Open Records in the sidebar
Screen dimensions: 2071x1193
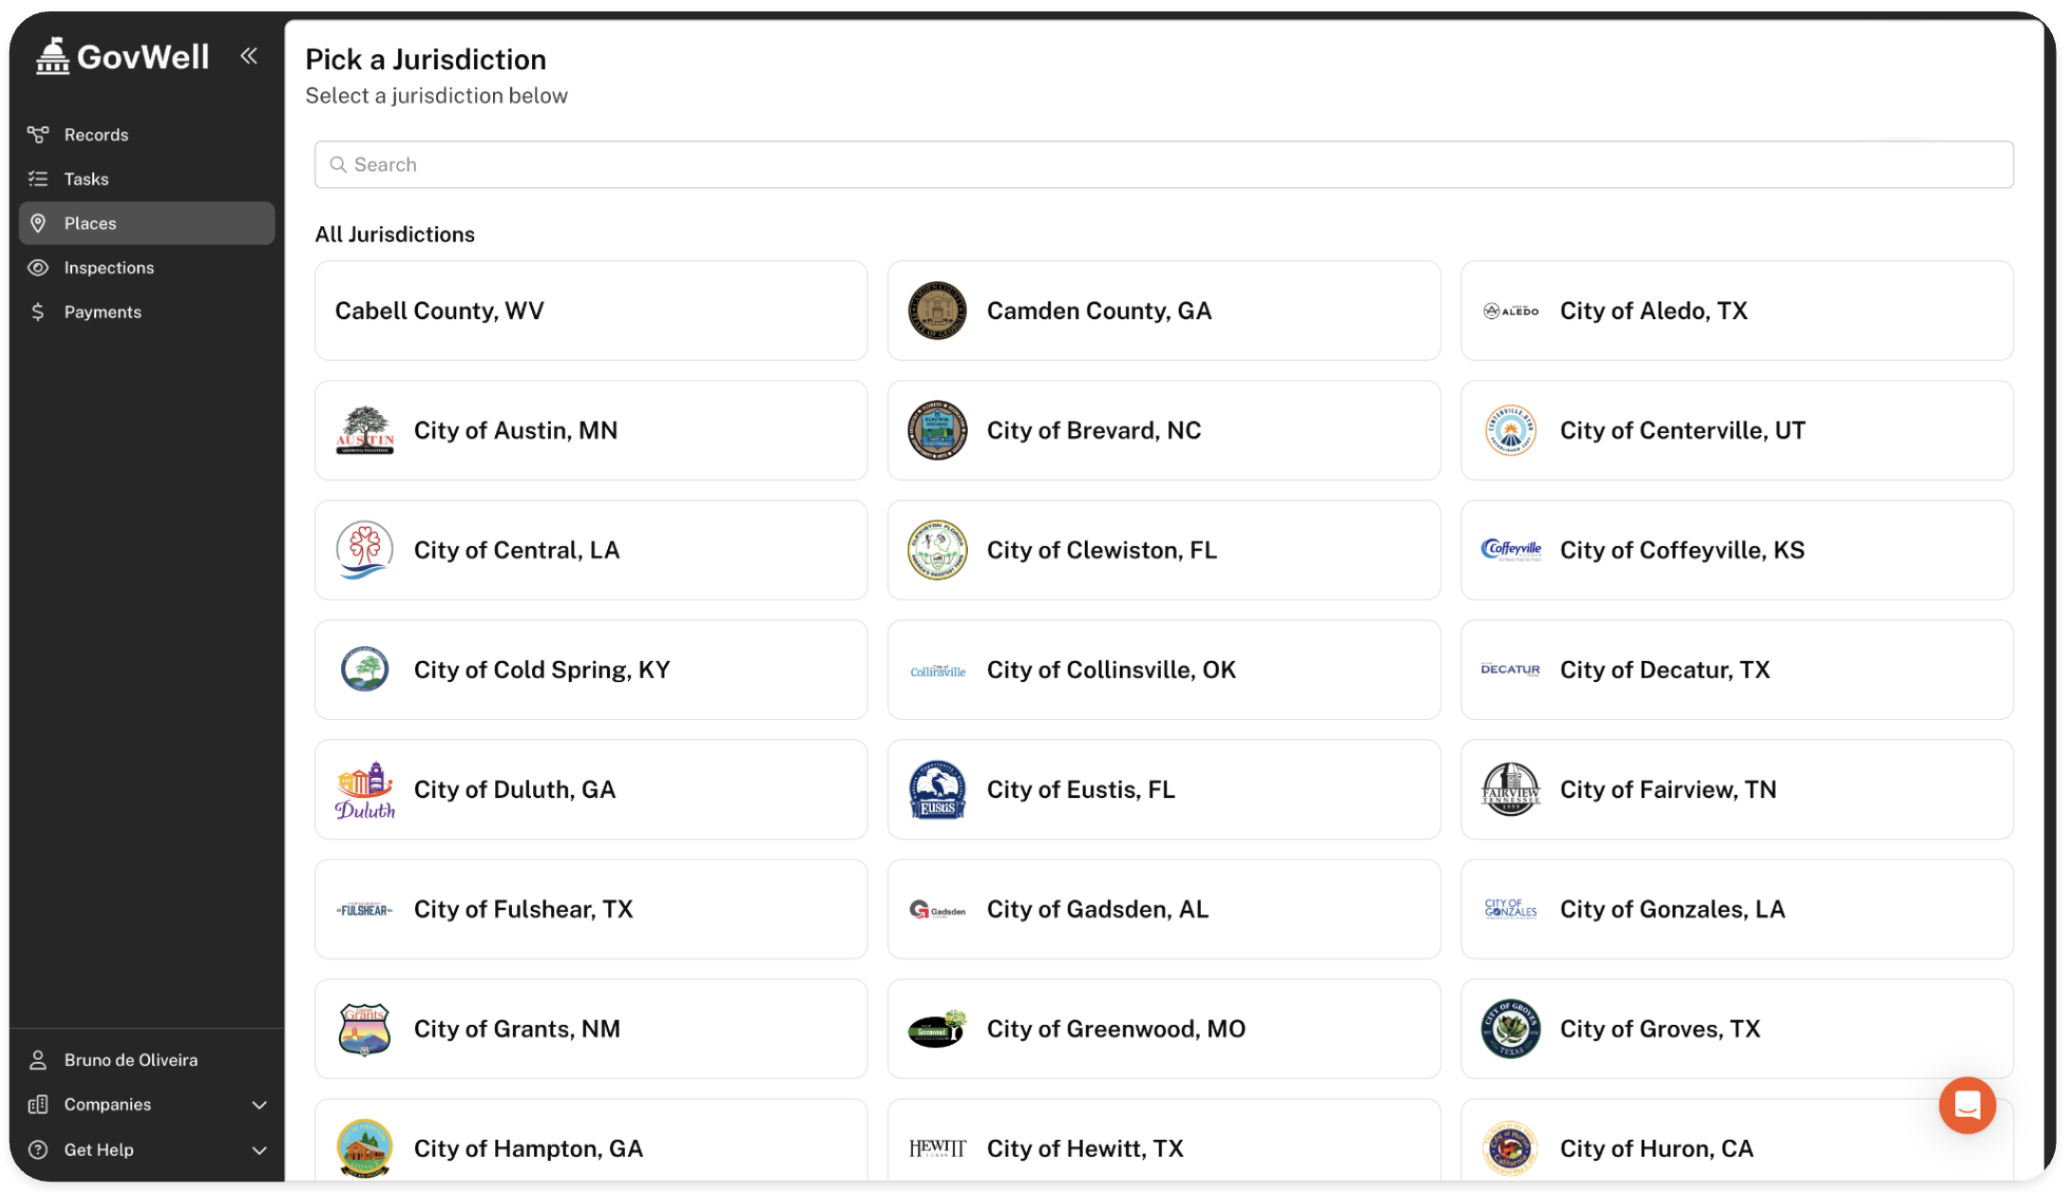pos(96,135)
